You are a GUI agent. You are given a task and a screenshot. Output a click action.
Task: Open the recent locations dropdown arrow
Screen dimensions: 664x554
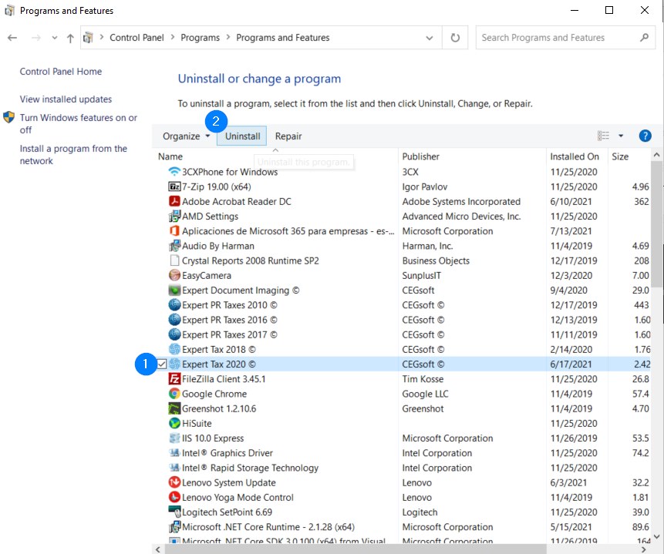pos(55,38)
